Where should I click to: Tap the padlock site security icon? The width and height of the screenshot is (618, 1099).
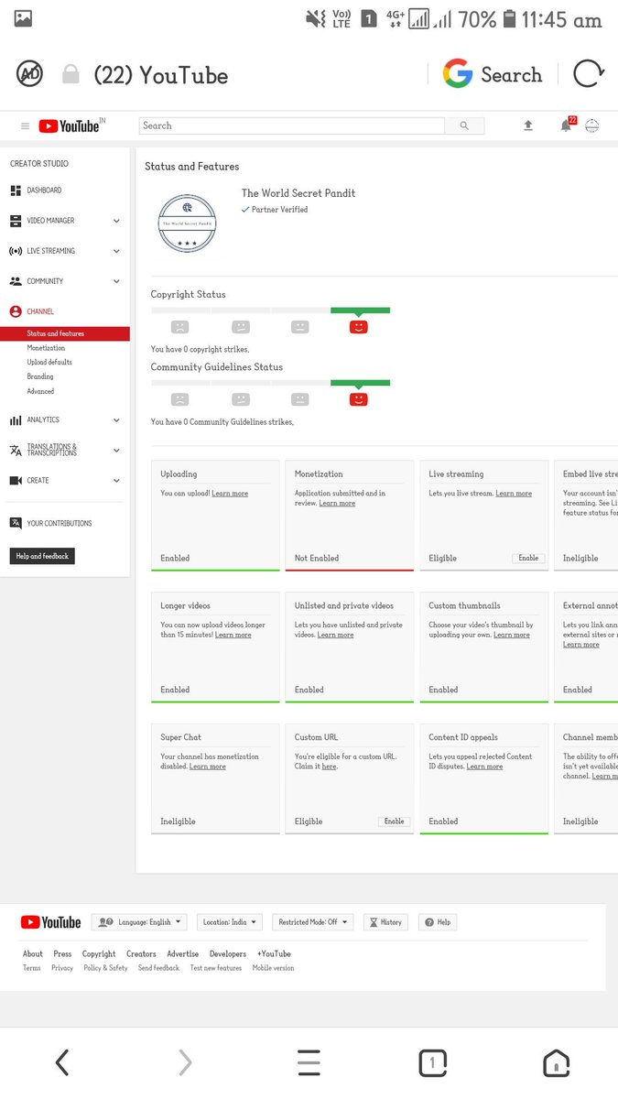pos(70,74)
